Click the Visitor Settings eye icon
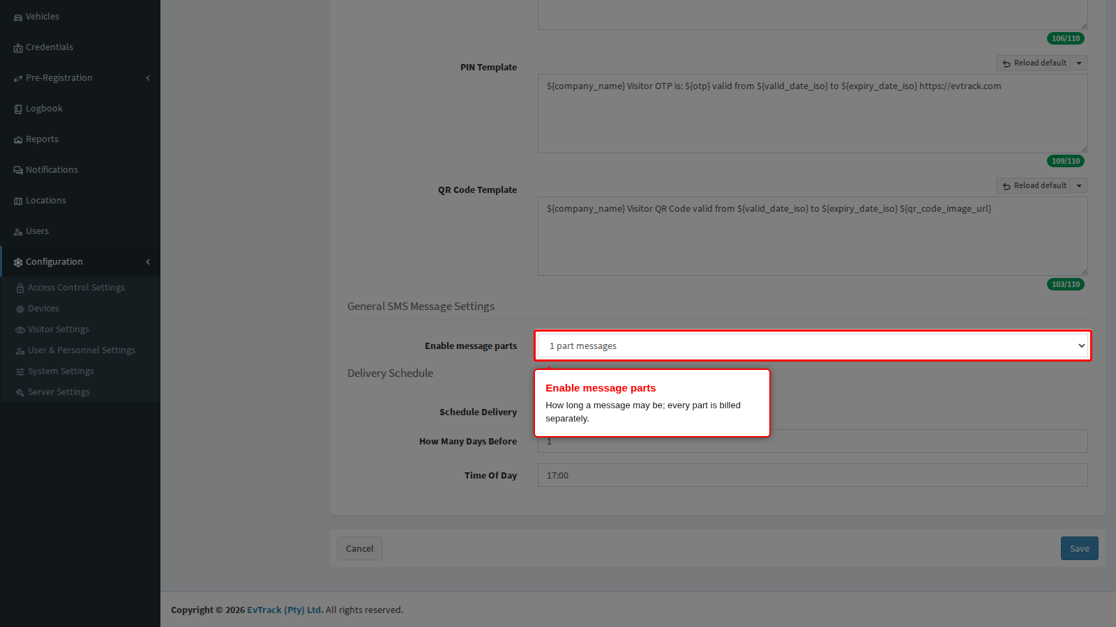 coord(20,330)
